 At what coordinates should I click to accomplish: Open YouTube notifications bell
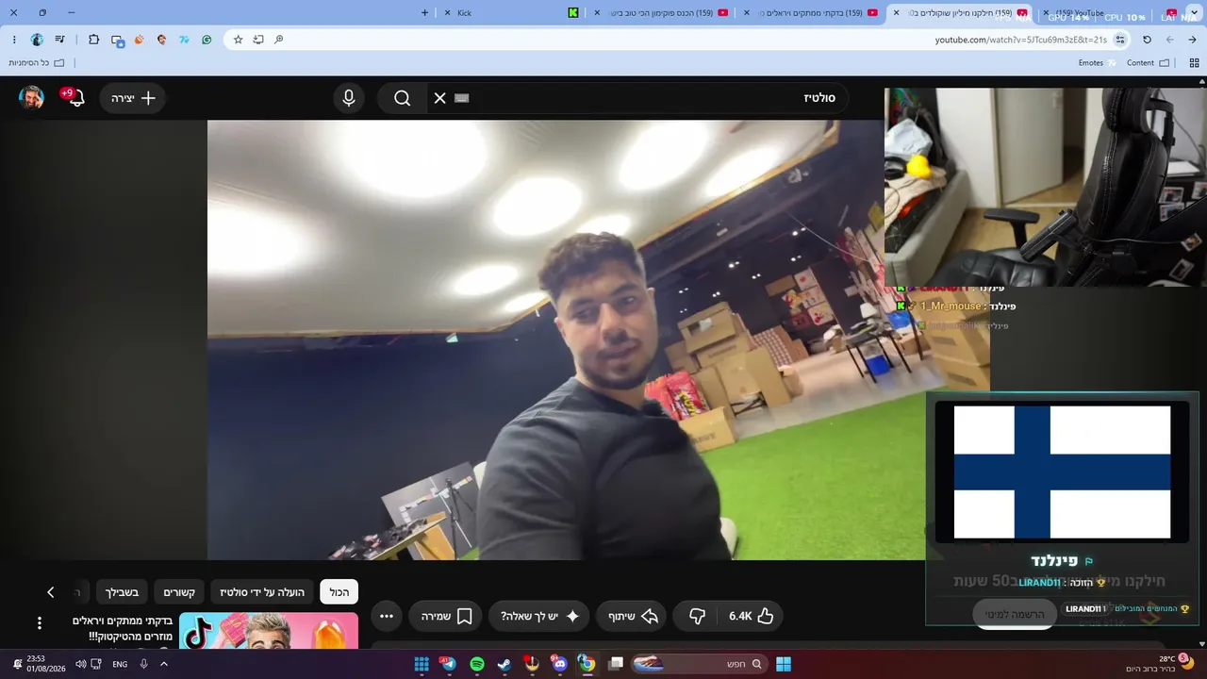tap(77, 98)
